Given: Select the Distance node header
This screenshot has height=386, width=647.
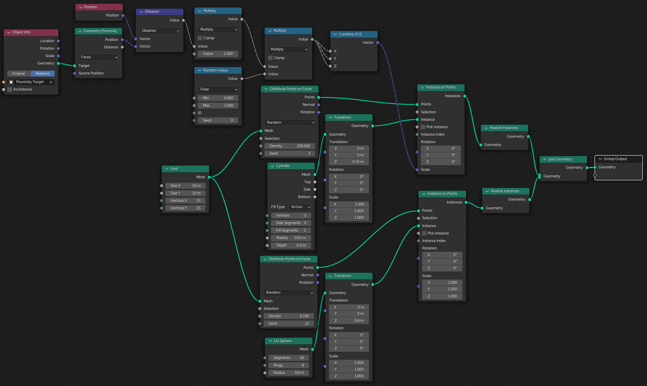Looking at the screenshot, I should click(160, 12).
